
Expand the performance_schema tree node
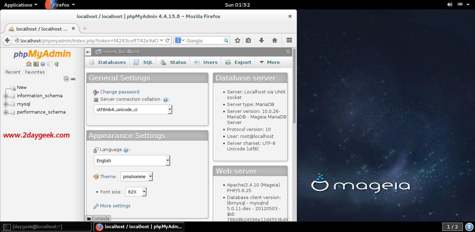tap(6, 112)
